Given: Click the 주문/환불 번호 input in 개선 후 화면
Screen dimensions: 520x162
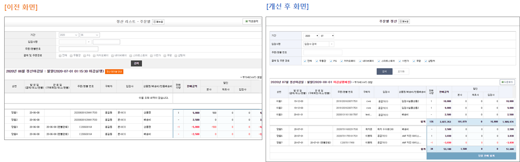Looking at the screenshot, I should [x=323, y=52].
